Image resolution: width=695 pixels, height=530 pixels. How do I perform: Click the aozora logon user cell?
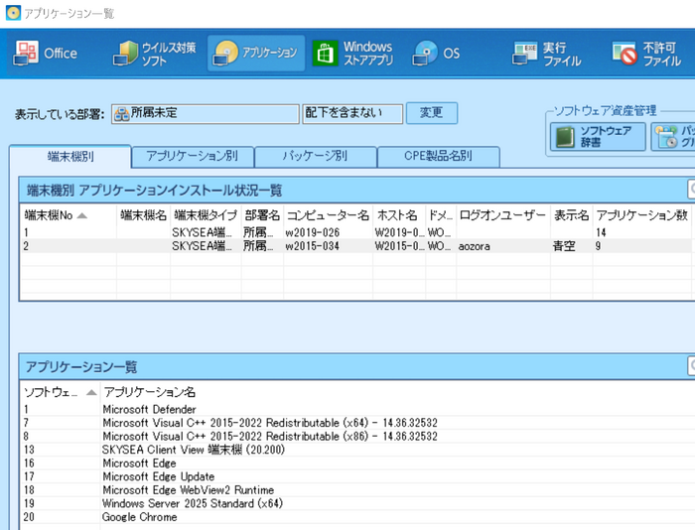(x=503, y=246)
